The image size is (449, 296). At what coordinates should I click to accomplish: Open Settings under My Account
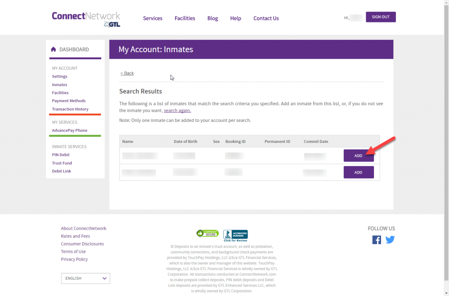[x=60, y=76]
